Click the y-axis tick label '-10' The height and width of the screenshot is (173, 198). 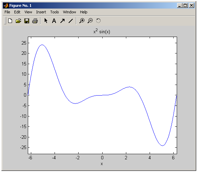(23, 116)
